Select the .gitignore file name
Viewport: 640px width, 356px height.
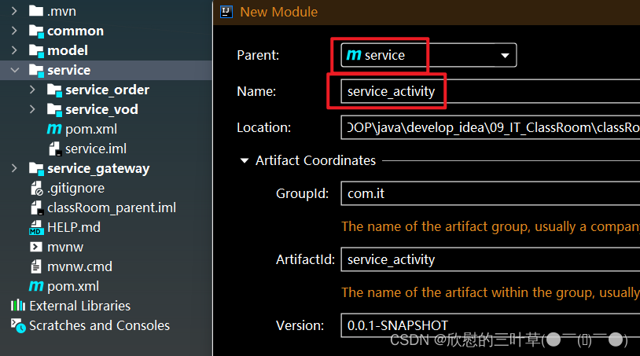click(76, 188)
